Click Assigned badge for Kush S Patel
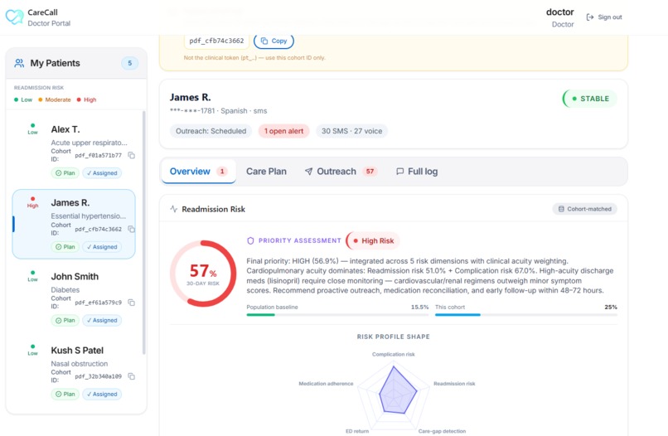Image resolution: width=668 pixels, height=436 pixels. pyautogui.click(x=102, y=395)
